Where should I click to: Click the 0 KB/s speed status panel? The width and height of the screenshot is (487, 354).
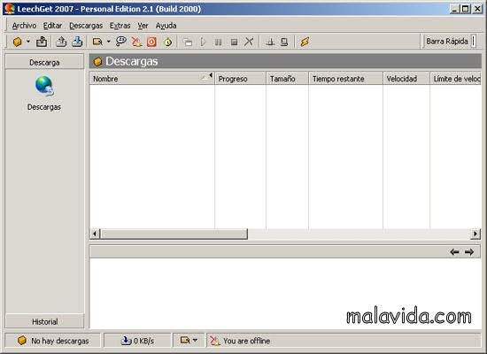137,341
